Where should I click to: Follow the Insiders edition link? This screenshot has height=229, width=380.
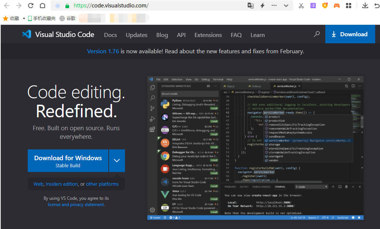click(x=62, y=184)
